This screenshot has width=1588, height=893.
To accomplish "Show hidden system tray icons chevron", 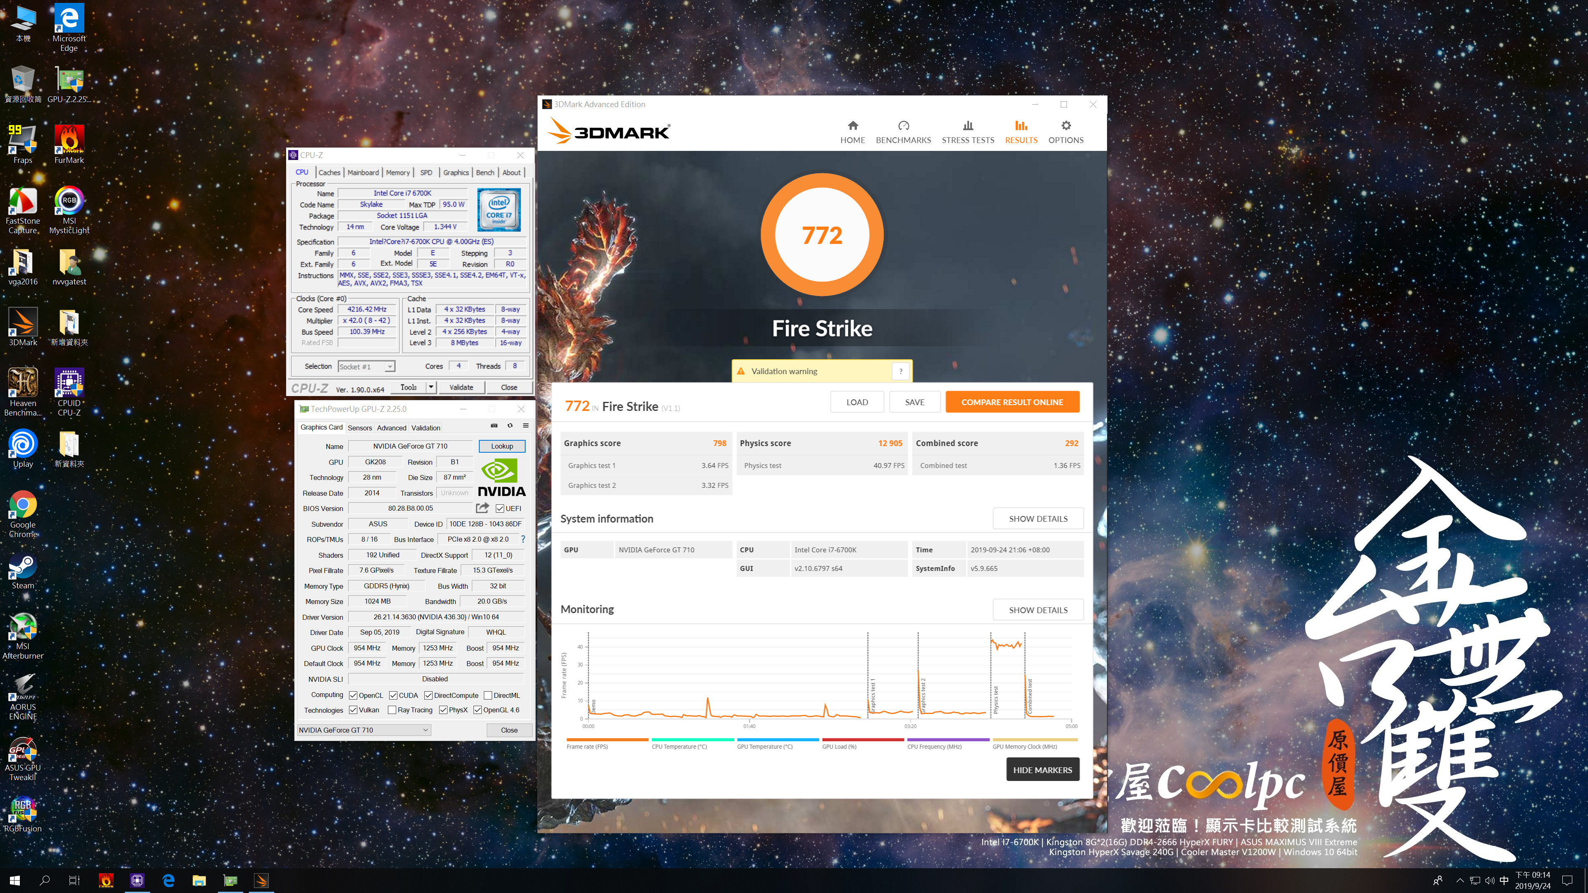I will 1459,881.
